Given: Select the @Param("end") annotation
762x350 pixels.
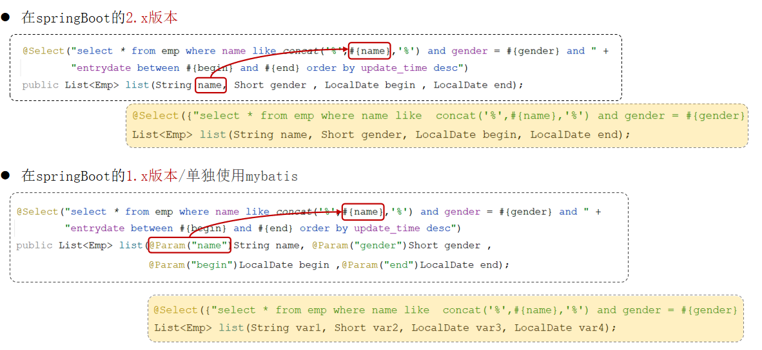Looking at the screenshot, I should pos(380,264).
